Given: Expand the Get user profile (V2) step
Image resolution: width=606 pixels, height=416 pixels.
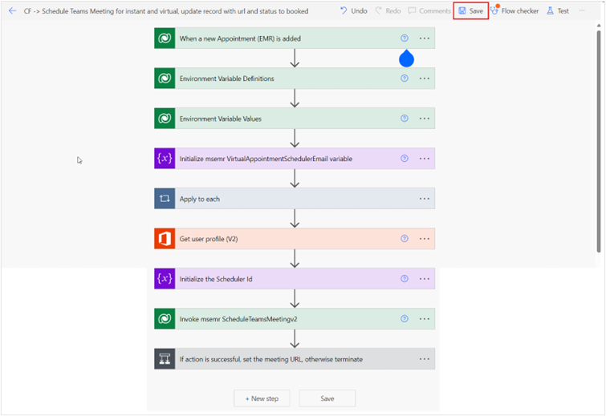Looking at the screenshot, I should (295, 239).
